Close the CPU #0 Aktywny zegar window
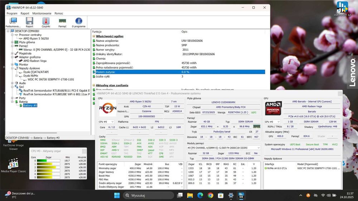The width and height of the screenshot is (358, 201). (84, 151)
